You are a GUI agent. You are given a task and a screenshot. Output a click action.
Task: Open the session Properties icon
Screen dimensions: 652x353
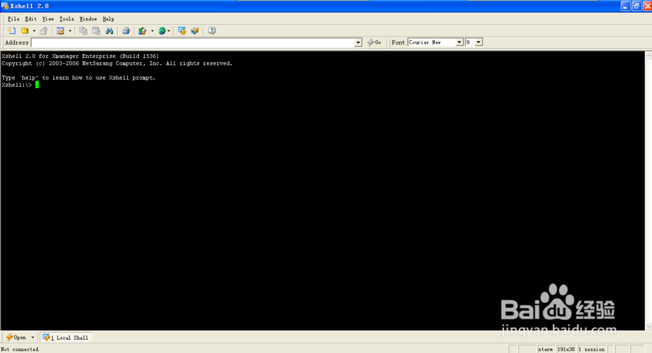coord(60,31)
